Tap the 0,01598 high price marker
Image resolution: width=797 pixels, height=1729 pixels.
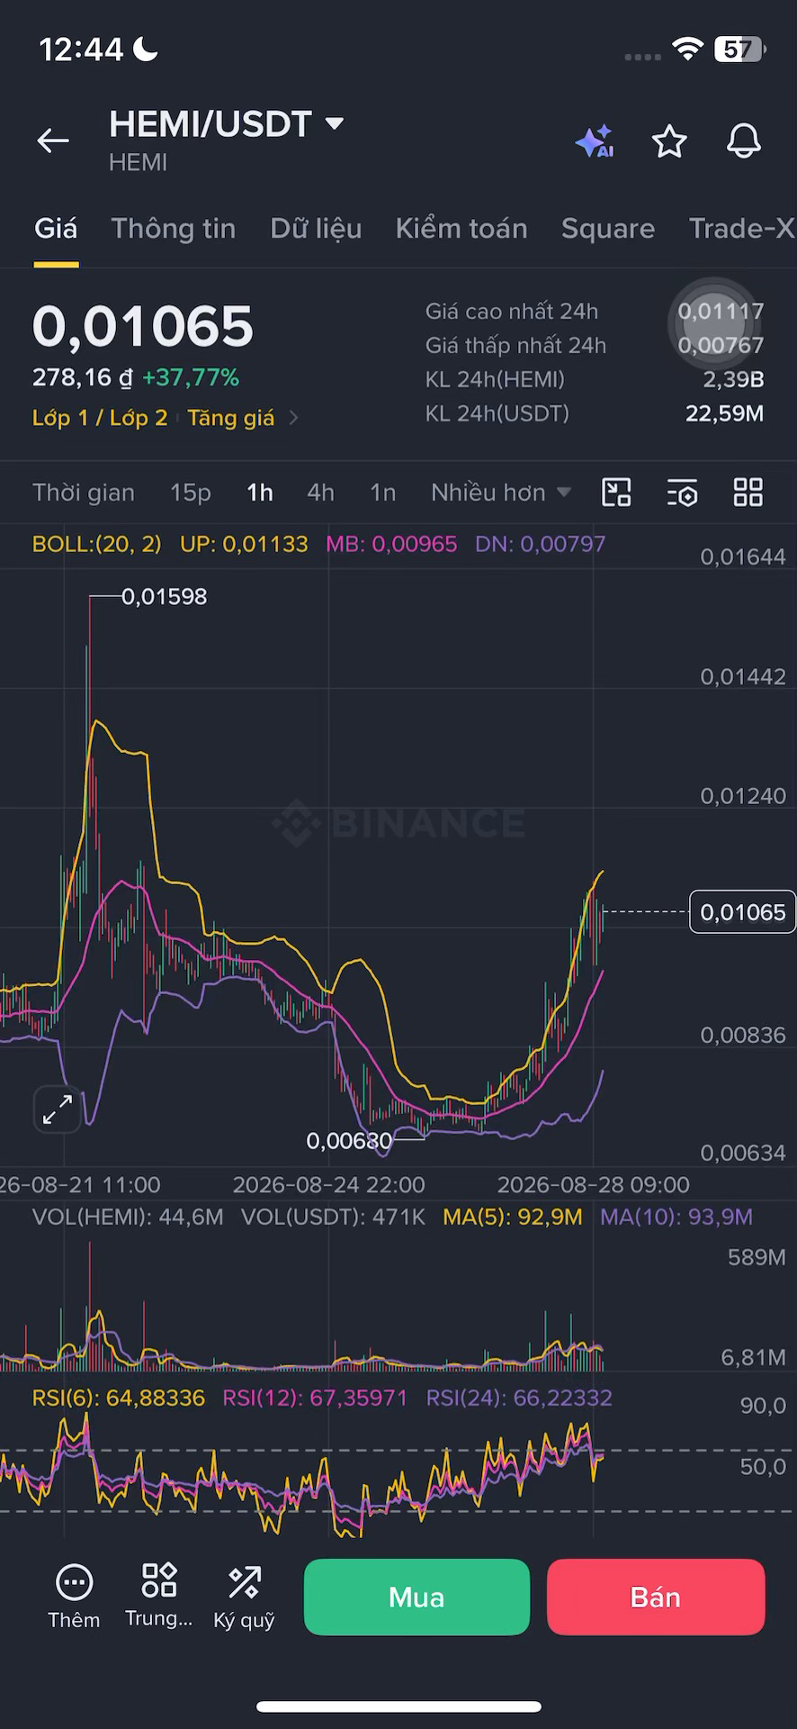(x=164, y=596)
